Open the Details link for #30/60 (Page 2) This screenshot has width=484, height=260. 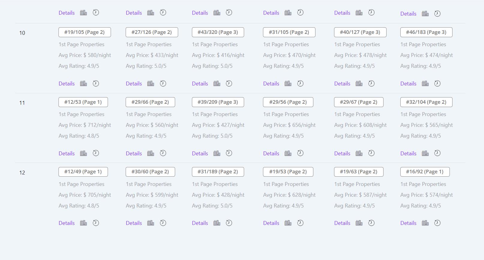point(134,223)
